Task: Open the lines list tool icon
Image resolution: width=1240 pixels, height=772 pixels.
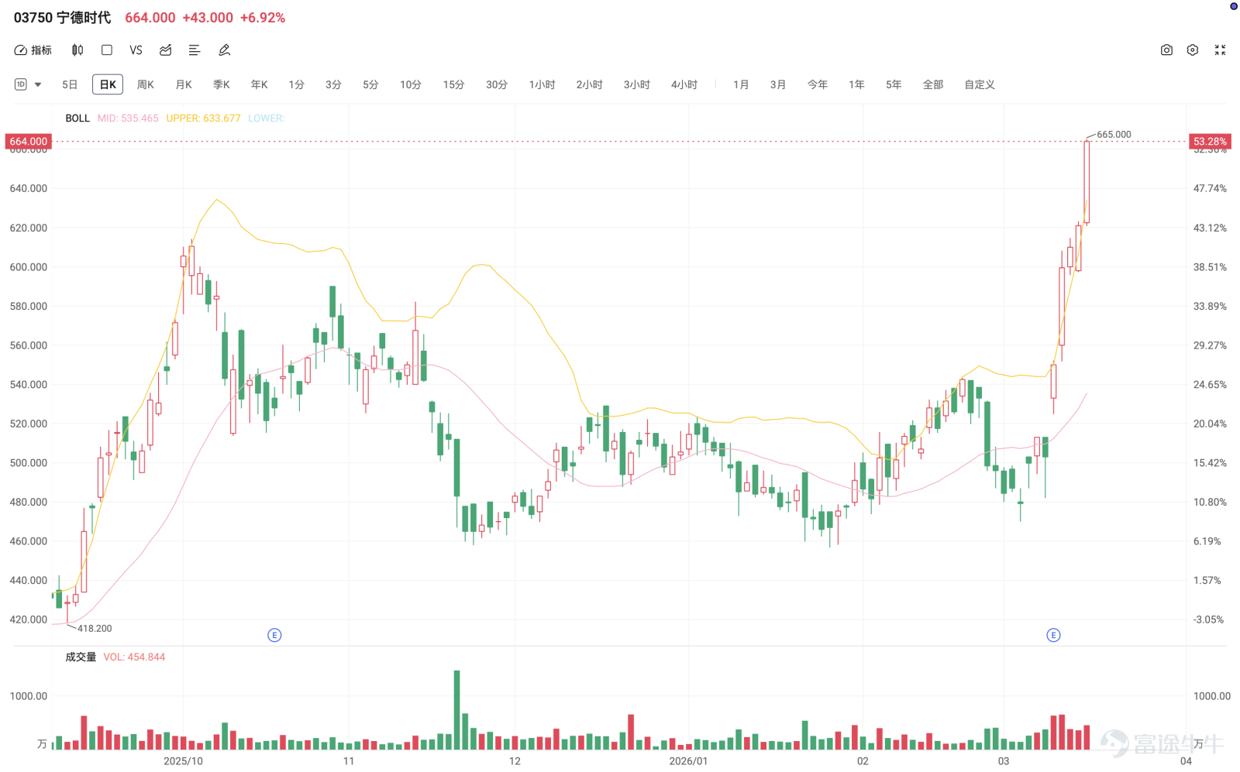Action: pos(195,50)
